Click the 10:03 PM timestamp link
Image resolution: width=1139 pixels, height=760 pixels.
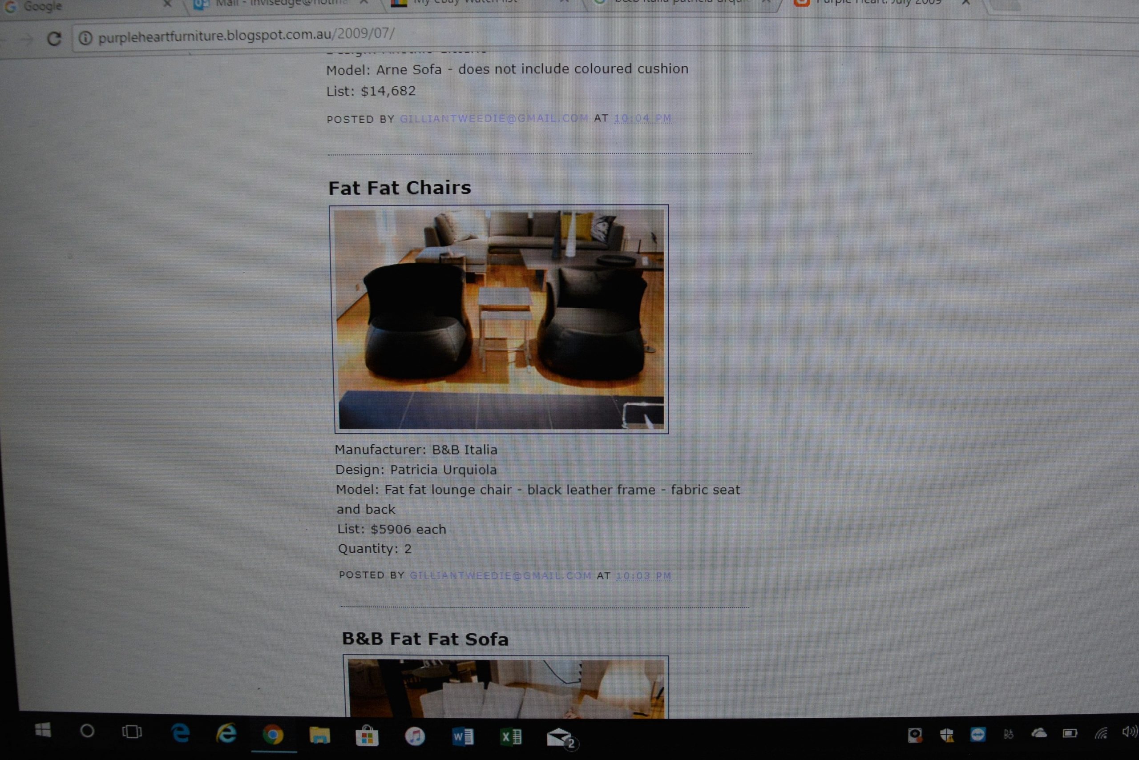click(x=643, y=576)
